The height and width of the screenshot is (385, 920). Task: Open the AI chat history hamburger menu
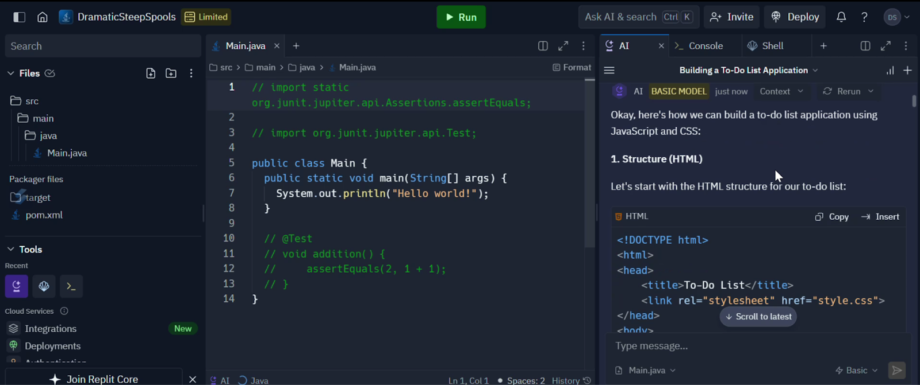tap(609, 71)
